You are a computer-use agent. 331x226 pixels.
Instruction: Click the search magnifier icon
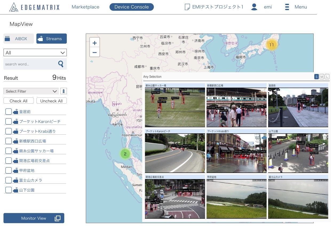pos(61,64)
